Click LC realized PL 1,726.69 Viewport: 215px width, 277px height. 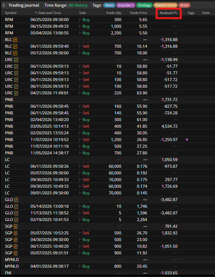[x=169, y=186]
